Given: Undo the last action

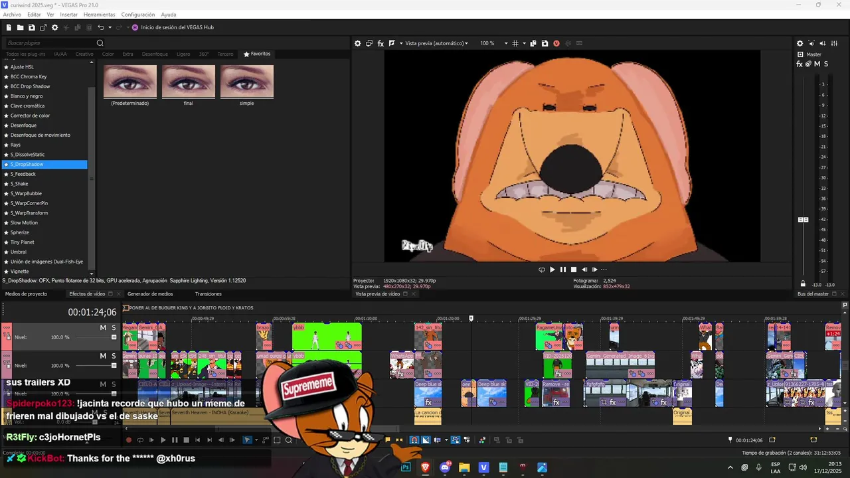Looking at the screenshot, I should 101,27.
